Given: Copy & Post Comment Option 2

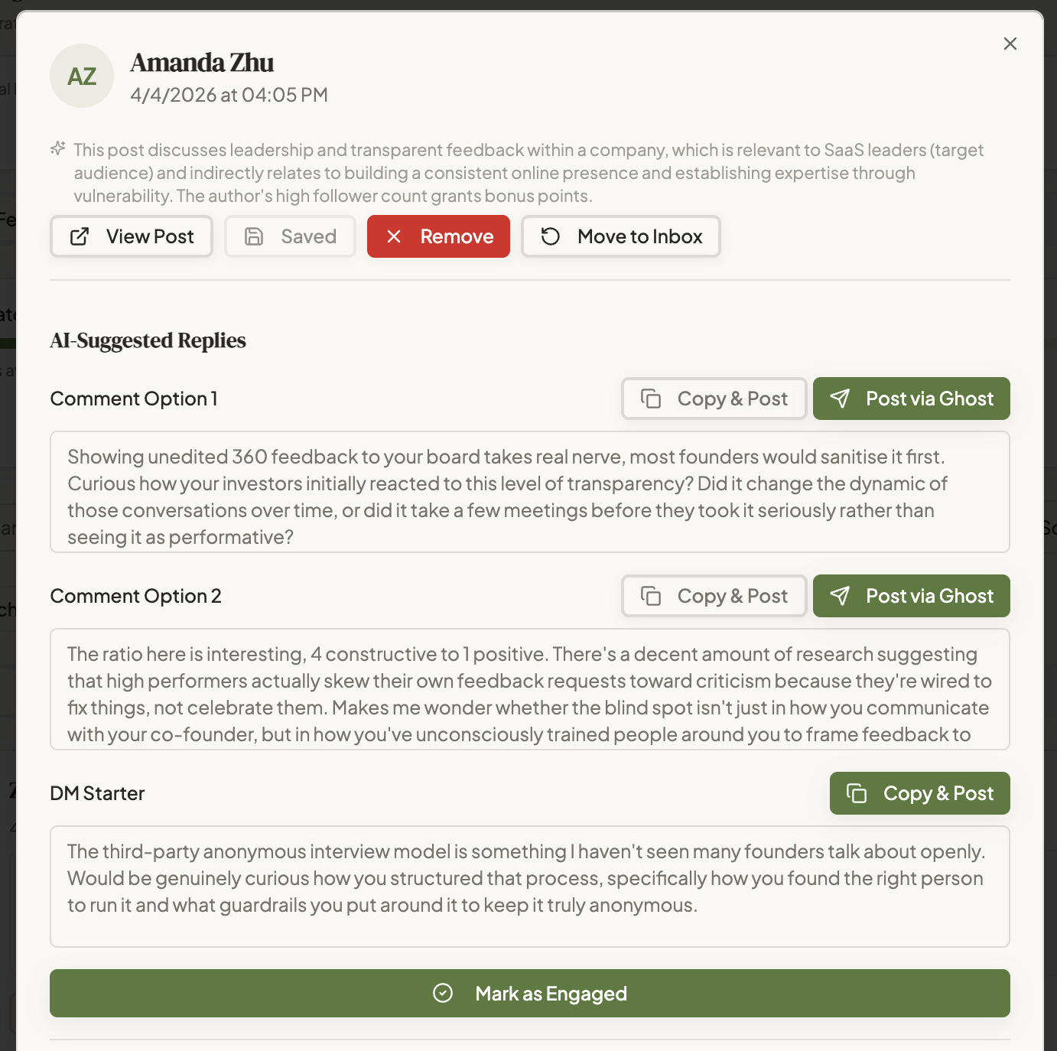Looking at the screenshot, I should point(714,596).
